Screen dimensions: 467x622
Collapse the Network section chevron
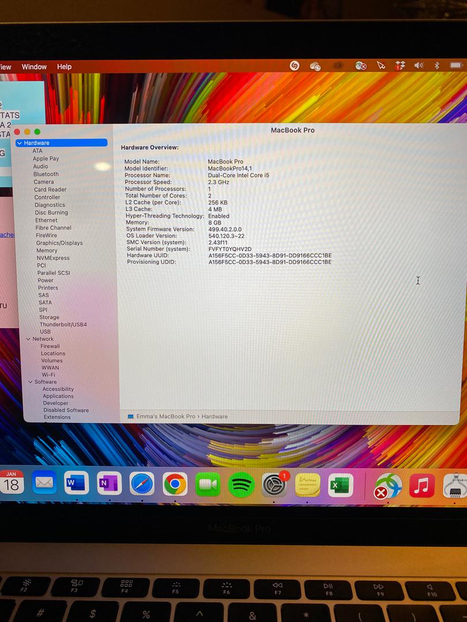(x=28, y=339)
